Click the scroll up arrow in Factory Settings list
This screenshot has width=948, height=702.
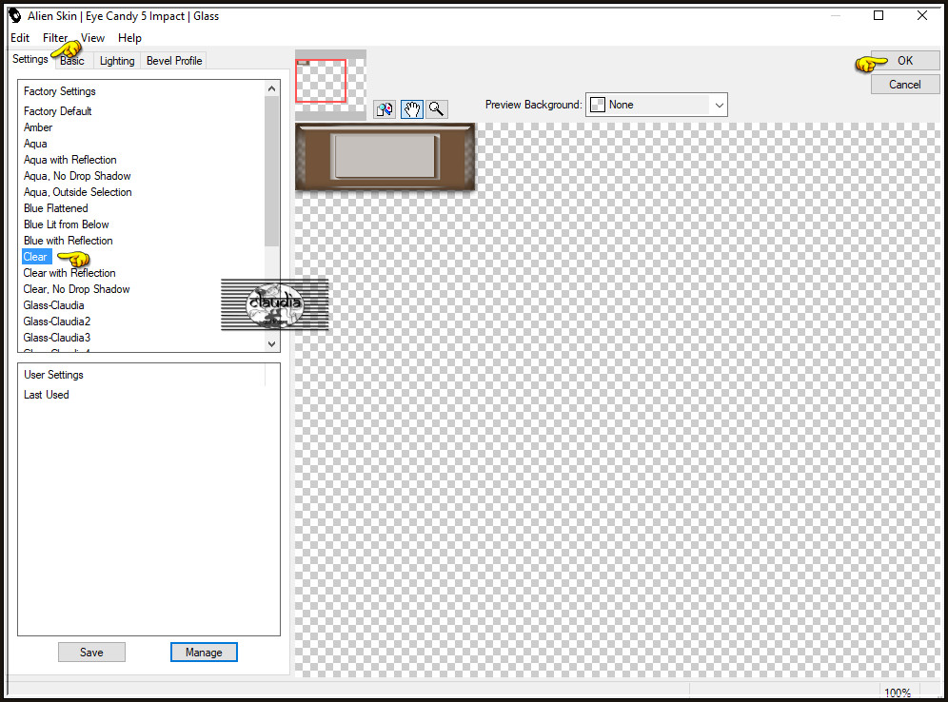pos(272,88)
